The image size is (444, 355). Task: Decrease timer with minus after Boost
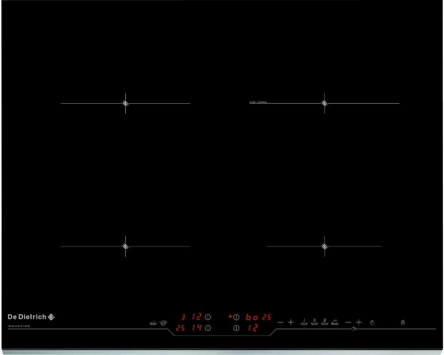(x=348, y=322)
